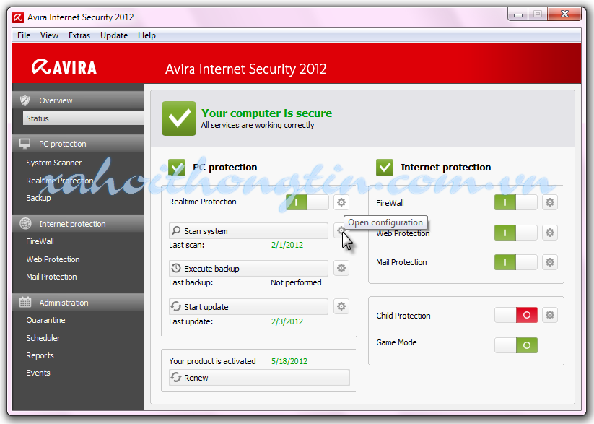Toggle the FireWall switch
Viewport: 594px width, 424px height.
pos(515,202)
